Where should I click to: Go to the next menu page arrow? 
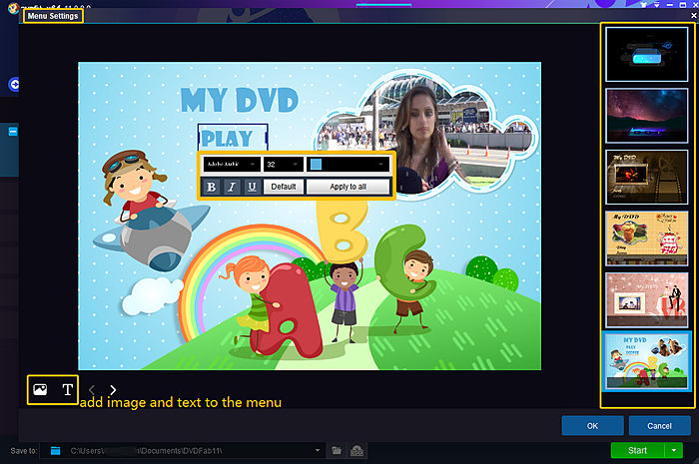click(x=113, y=390)
